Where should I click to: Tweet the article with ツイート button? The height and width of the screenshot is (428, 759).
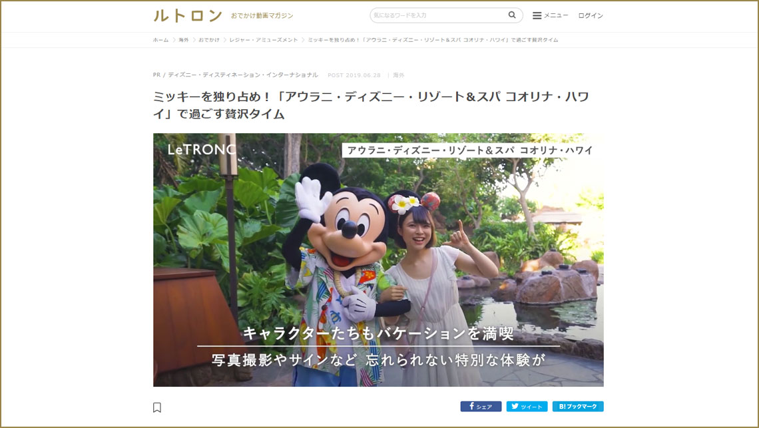point(527,406)
